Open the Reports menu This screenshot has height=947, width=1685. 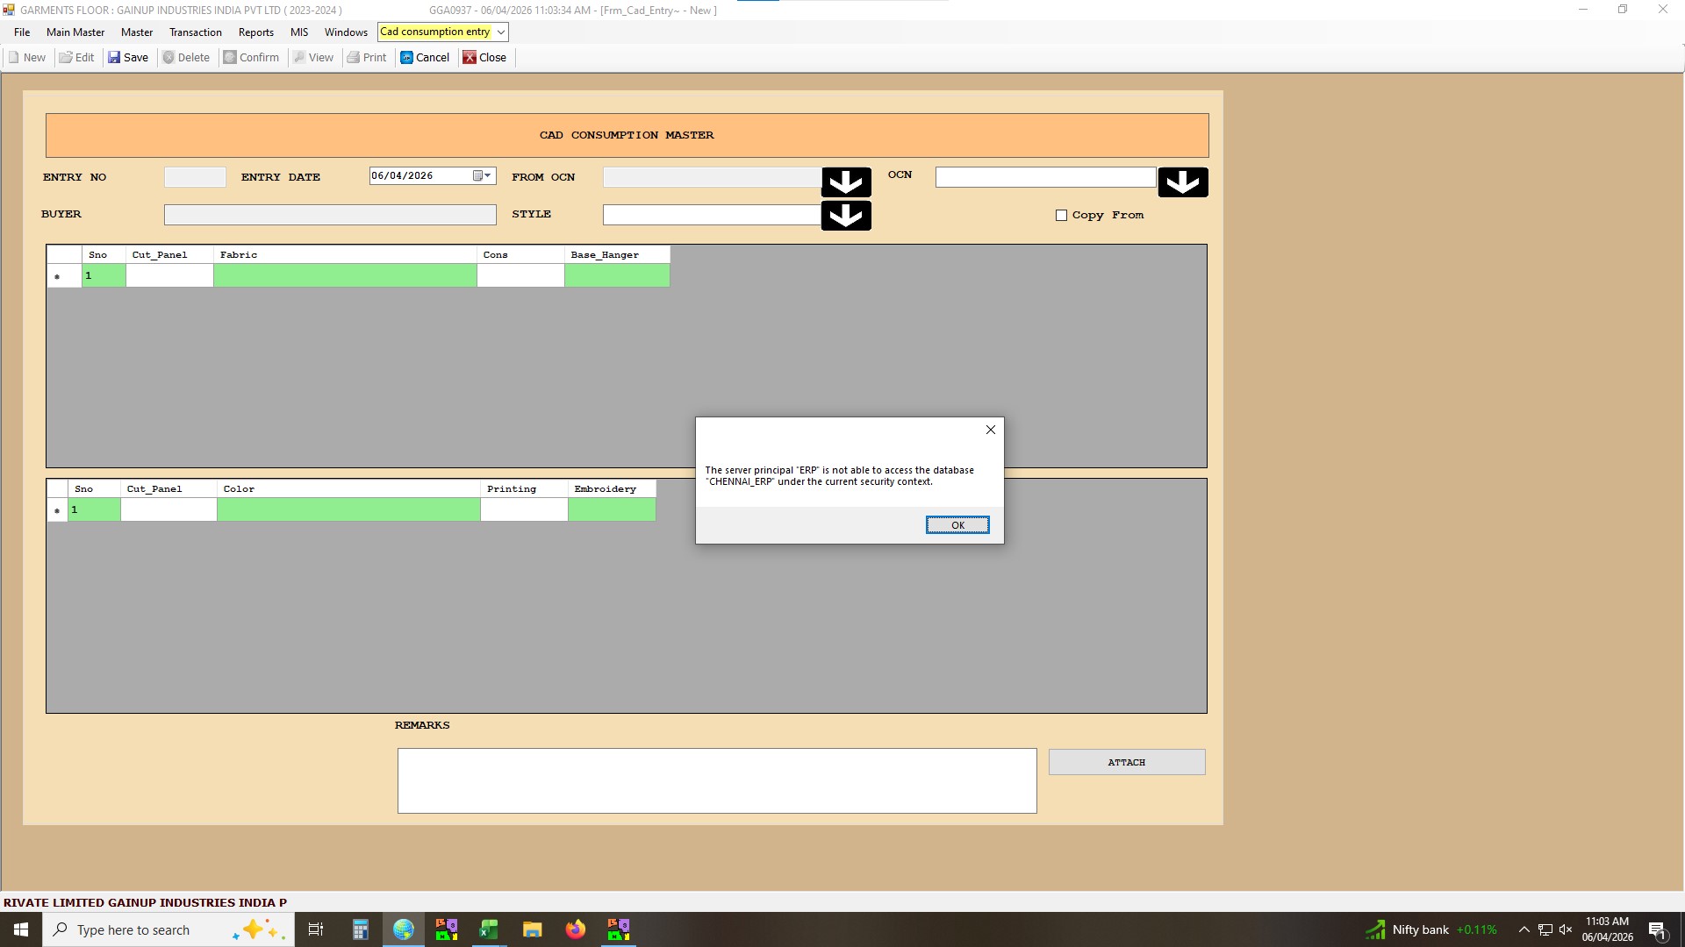(x=255, y=32)
